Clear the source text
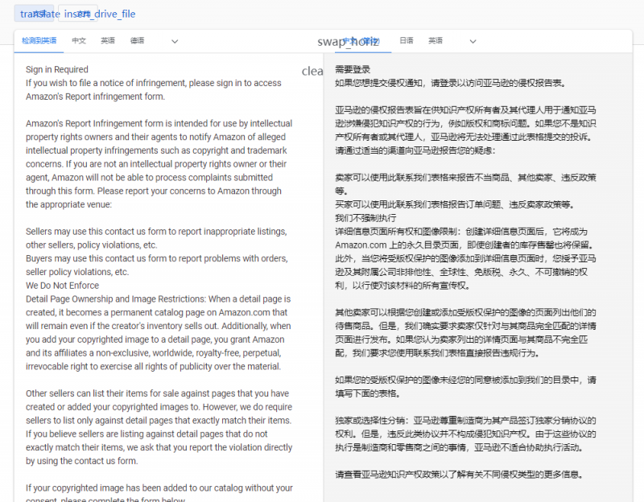 (x=312, y=71)
